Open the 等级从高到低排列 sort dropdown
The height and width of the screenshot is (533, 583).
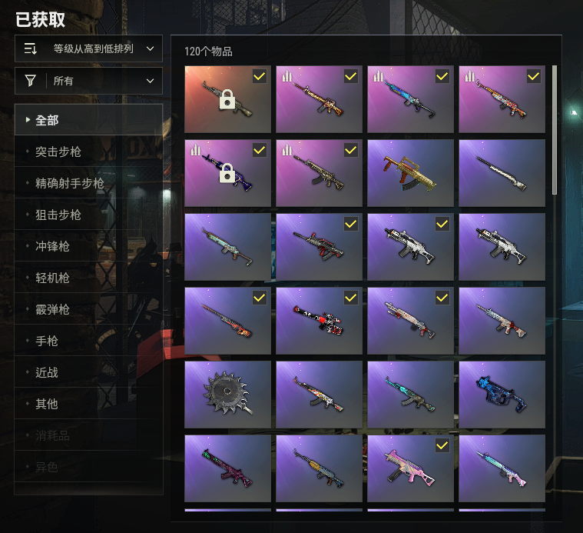click(88, 48)
